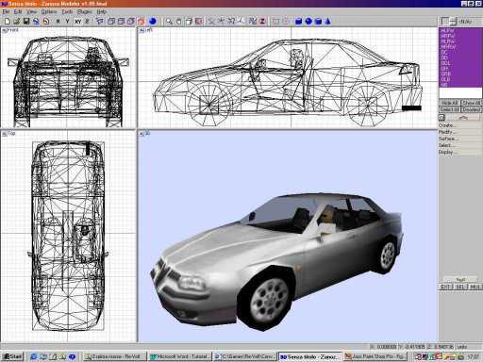483x362 pixels.
Task: Create a cube primitive from toolbar
Action: [299, 21]
